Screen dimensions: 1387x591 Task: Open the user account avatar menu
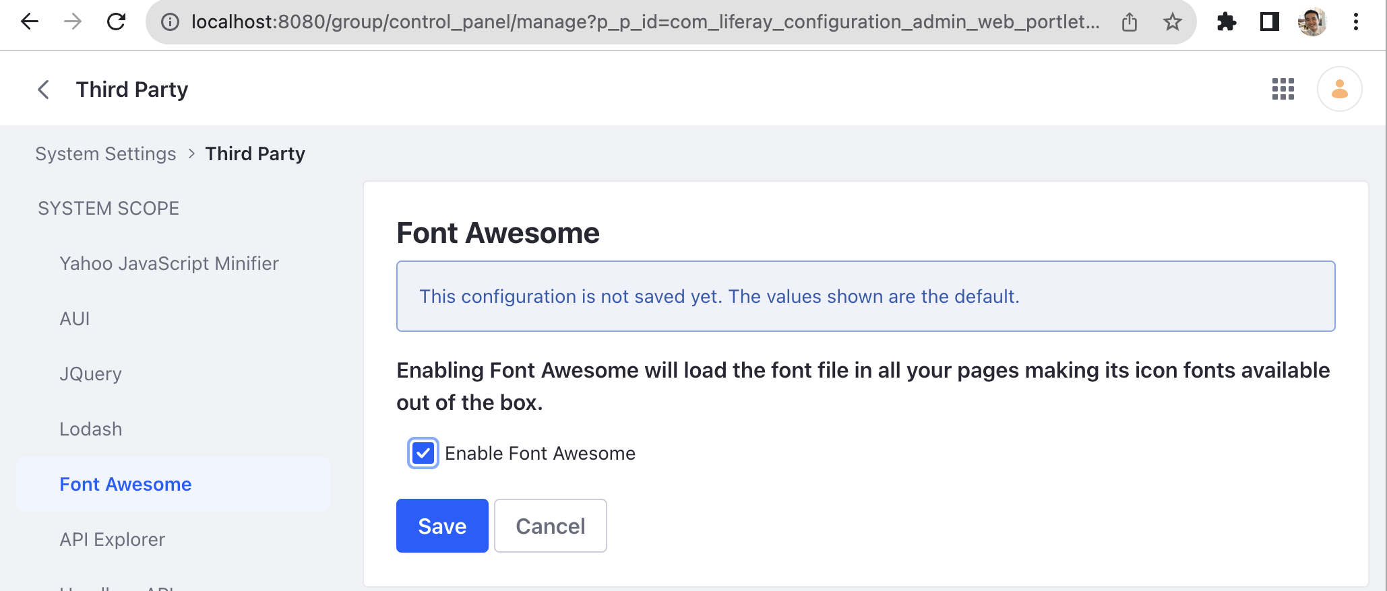point(1340,89)
